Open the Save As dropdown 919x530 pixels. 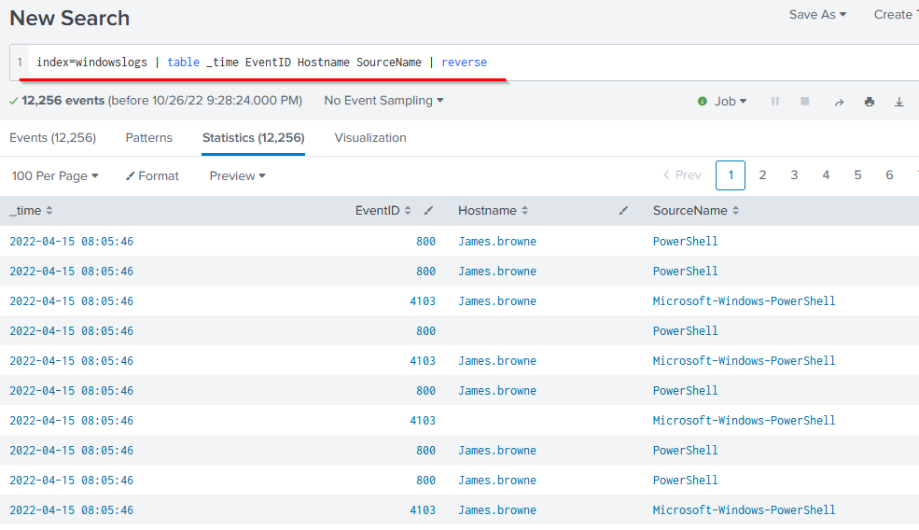point(817,14)
